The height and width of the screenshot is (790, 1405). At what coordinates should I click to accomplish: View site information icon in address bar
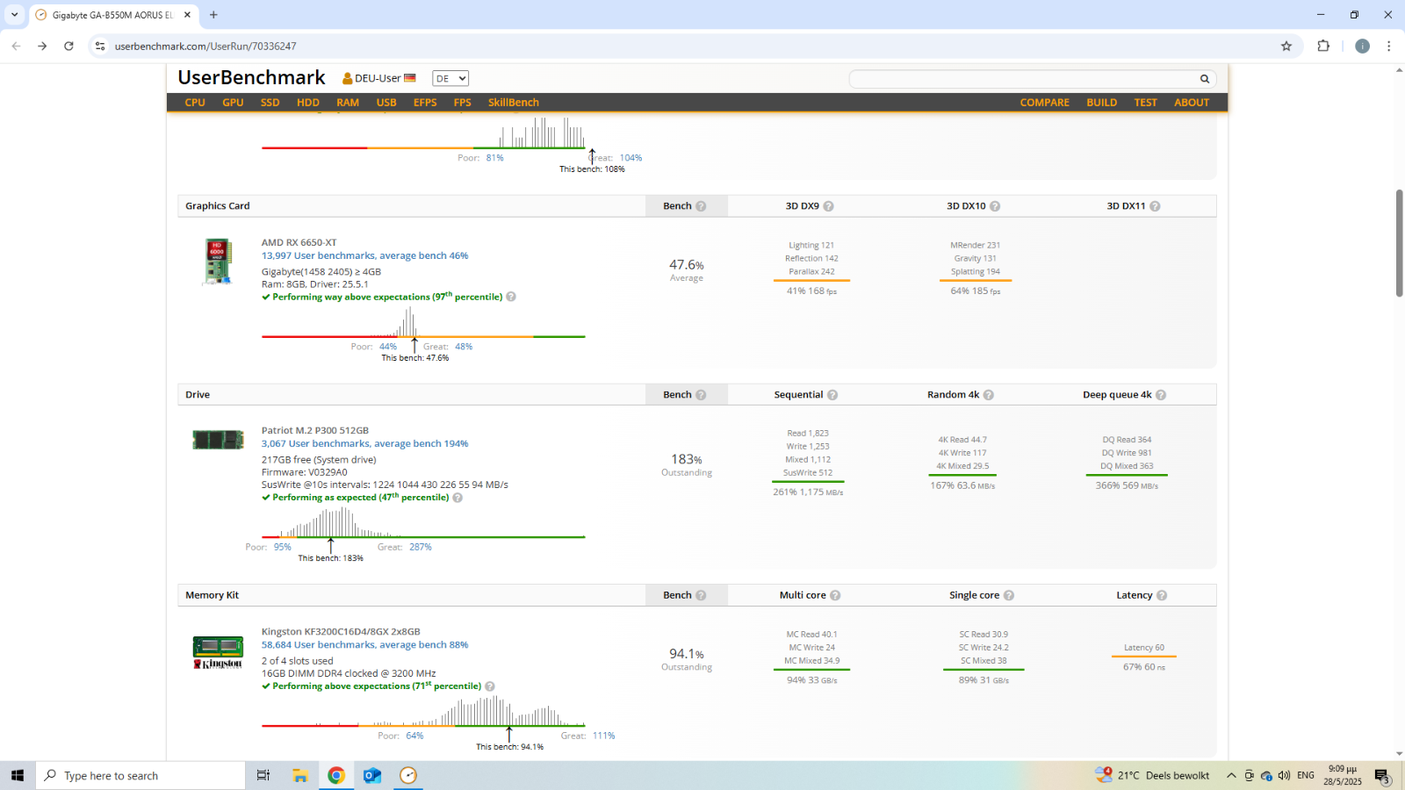point(100,47)
